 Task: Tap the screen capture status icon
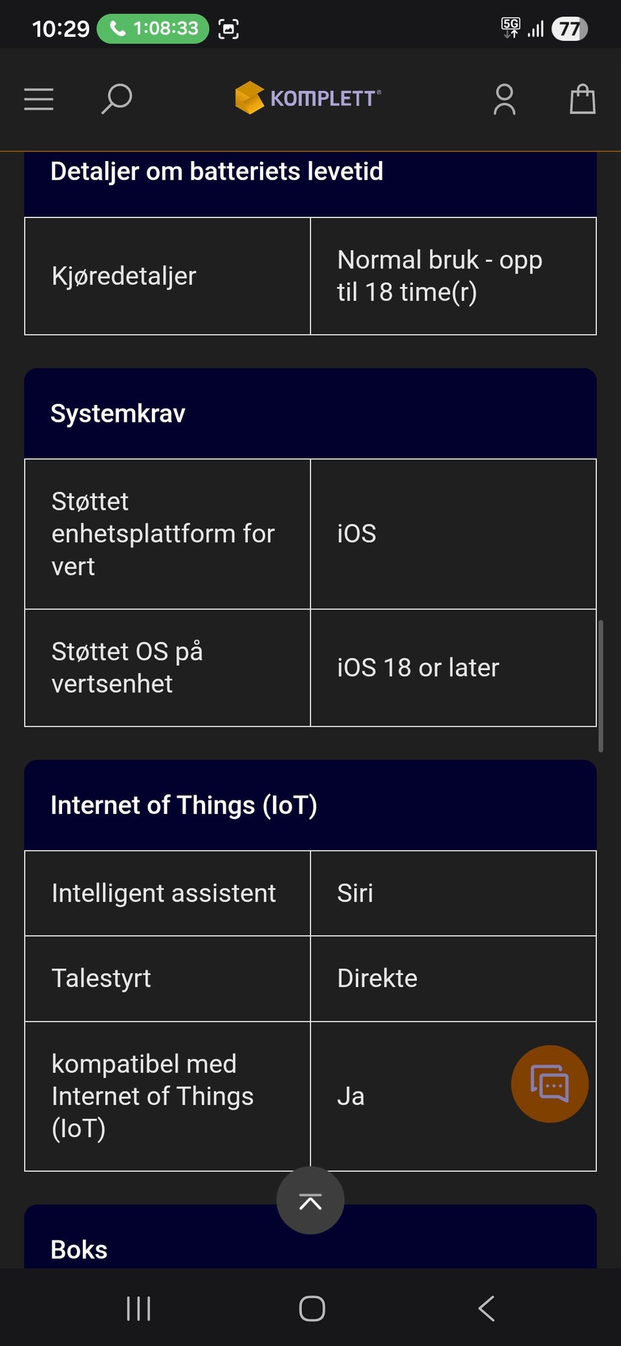pyautogui.click(x=228, y=29)
